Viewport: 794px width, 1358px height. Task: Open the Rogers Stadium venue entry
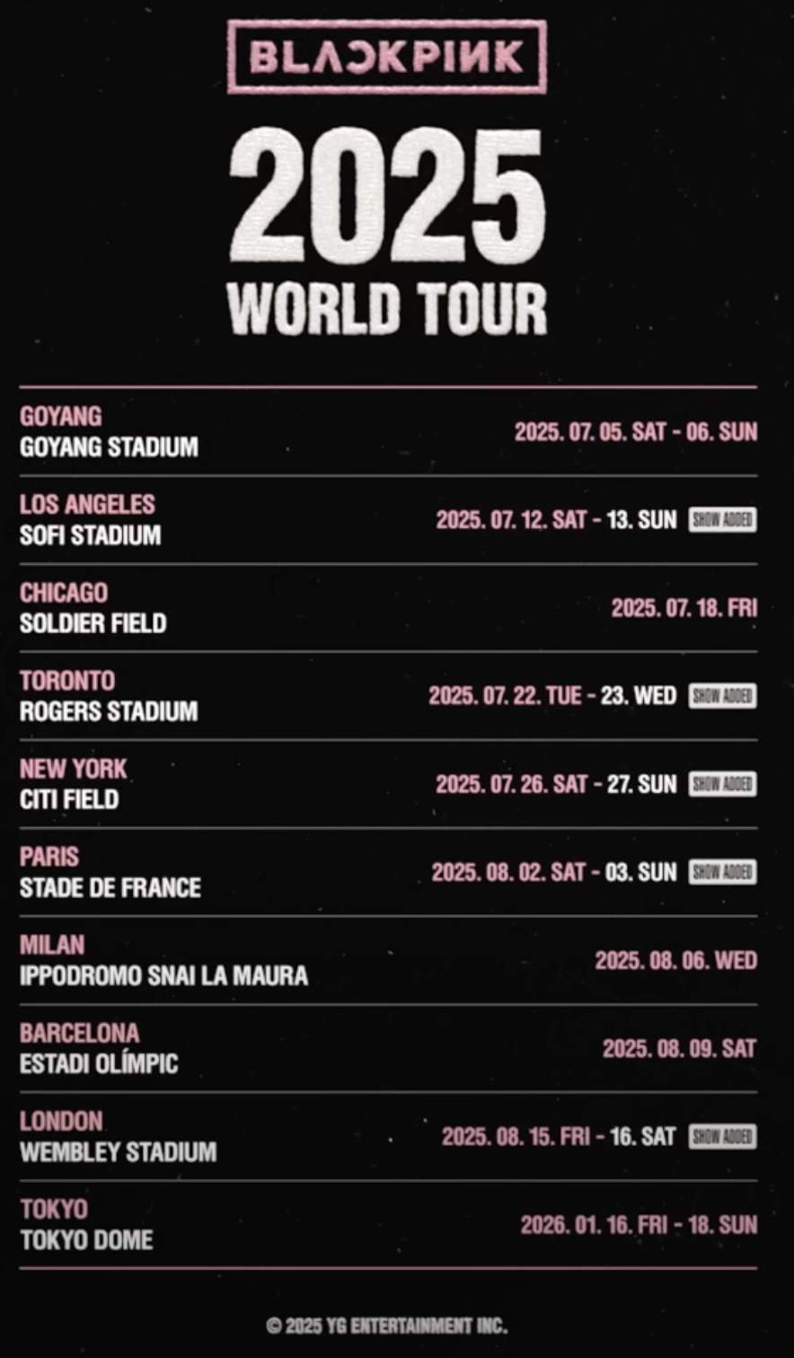(x=109, y=711)
